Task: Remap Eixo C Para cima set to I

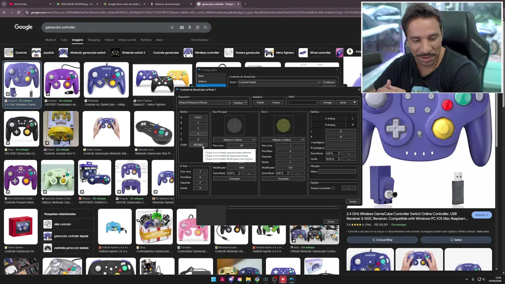Action: point(290,146)
